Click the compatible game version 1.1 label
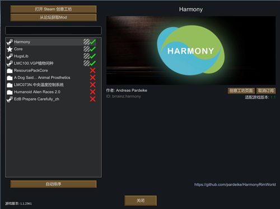This screenshot has width=280, height=209. (260, 97)
